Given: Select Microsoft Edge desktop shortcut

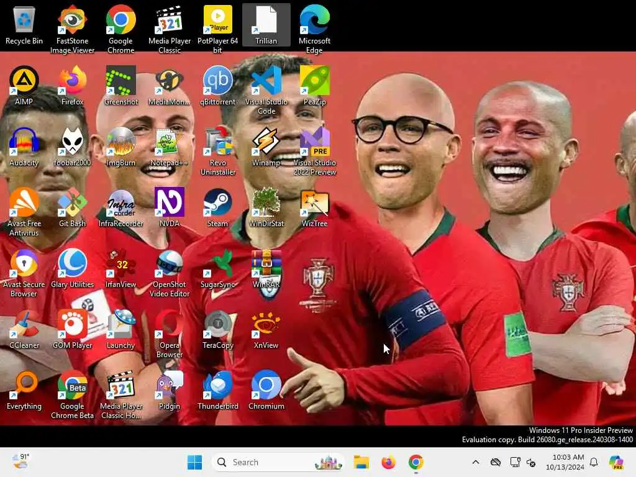Looking at the screenshot, I should 314,29.
